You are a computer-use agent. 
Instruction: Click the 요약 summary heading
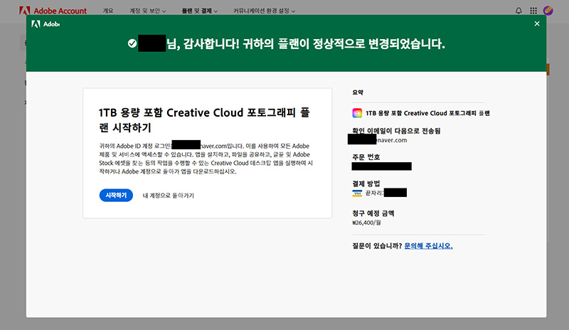click(x=358, y=92)
